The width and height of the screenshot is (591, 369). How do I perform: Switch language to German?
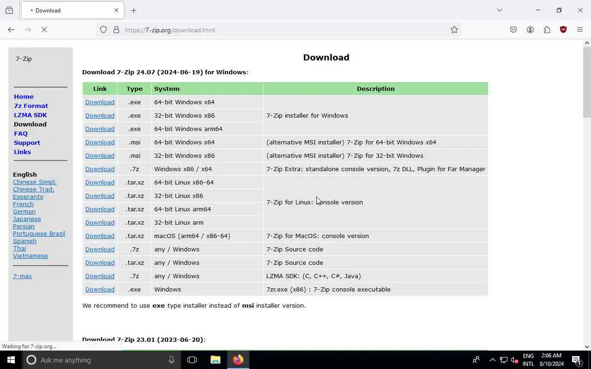pyautogui.click(x=24, y=211)
